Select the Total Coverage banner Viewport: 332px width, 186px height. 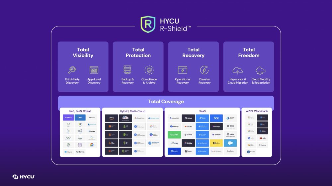click(166, 102)
